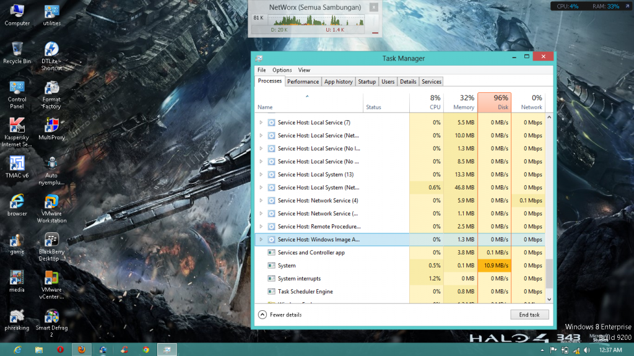Screen dimensions: 634x356
Task: Show hidden tray icons arrow
Action: (x=542, y=350)
